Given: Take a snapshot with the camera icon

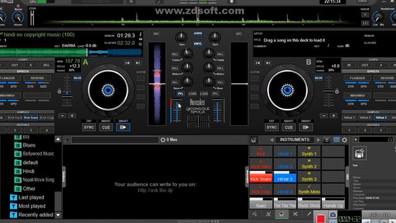Looking at the screenshot, I should 333,215.
